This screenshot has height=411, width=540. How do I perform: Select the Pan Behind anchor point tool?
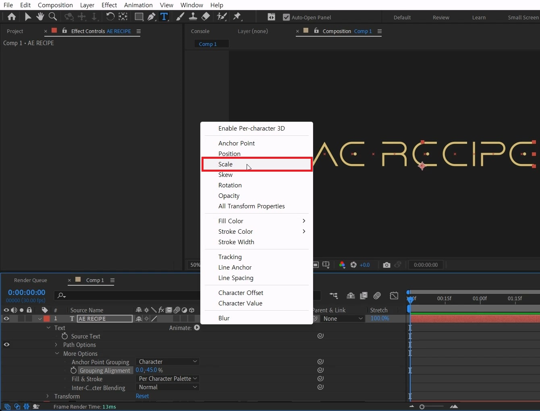[123, 17]
